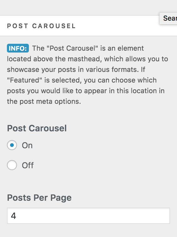Click the Posts Per Page input field
The width and height of the screenshot is (177, 237).
coord(88,216)
